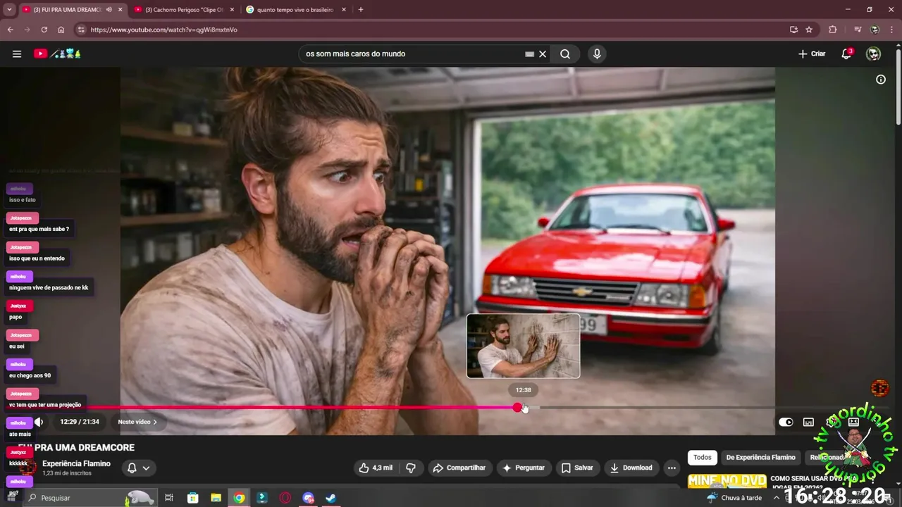Open Opera browser from taskbar

(285, 498)
